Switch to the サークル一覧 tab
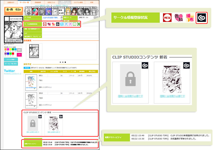213x150 pixels. [24, 2]
